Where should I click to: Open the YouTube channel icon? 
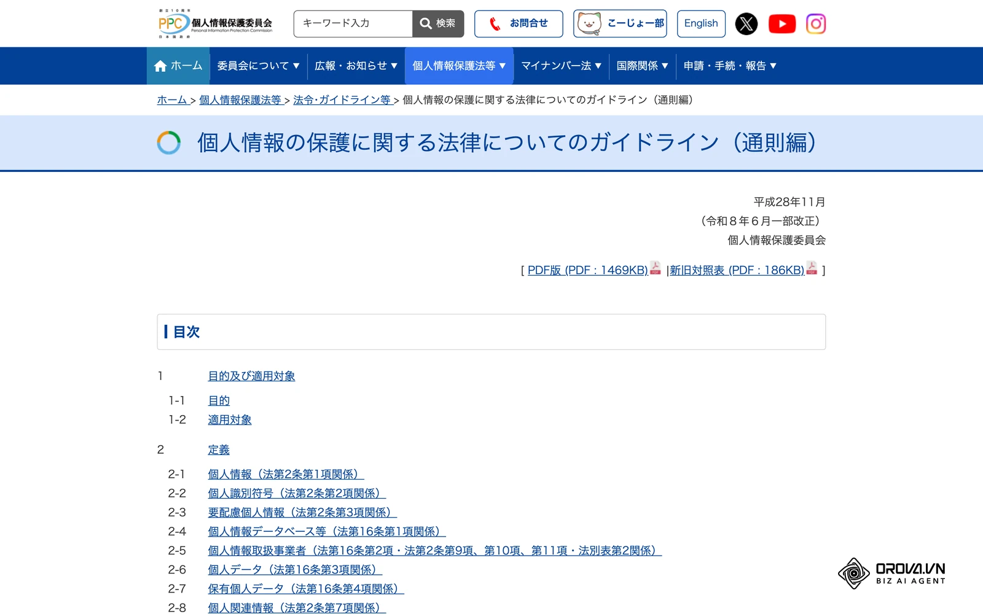click(x=782, y=24)
